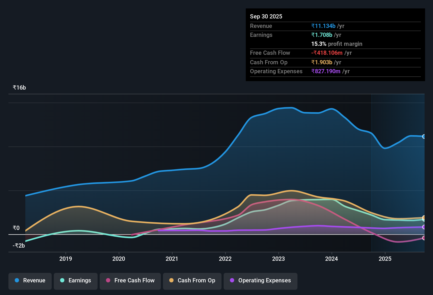
Task: Click the pink Free Cash Flow legend dot
Action: (x=108, y=281)
